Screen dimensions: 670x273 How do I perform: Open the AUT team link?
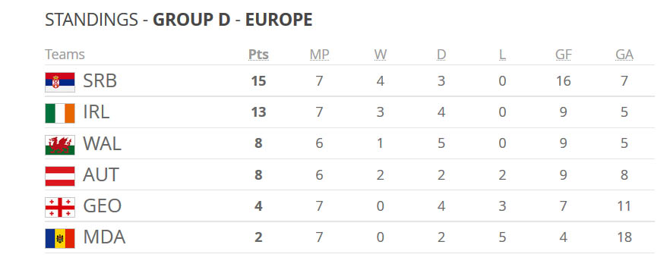101,175
